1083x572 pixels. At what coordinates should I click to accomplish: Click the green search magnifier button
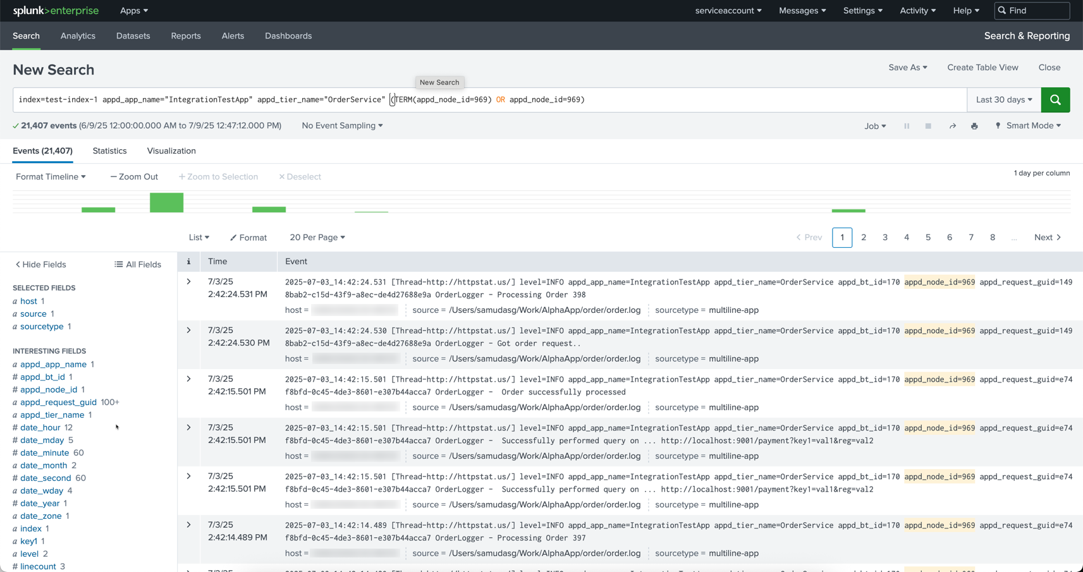[x=1055, y=100]
